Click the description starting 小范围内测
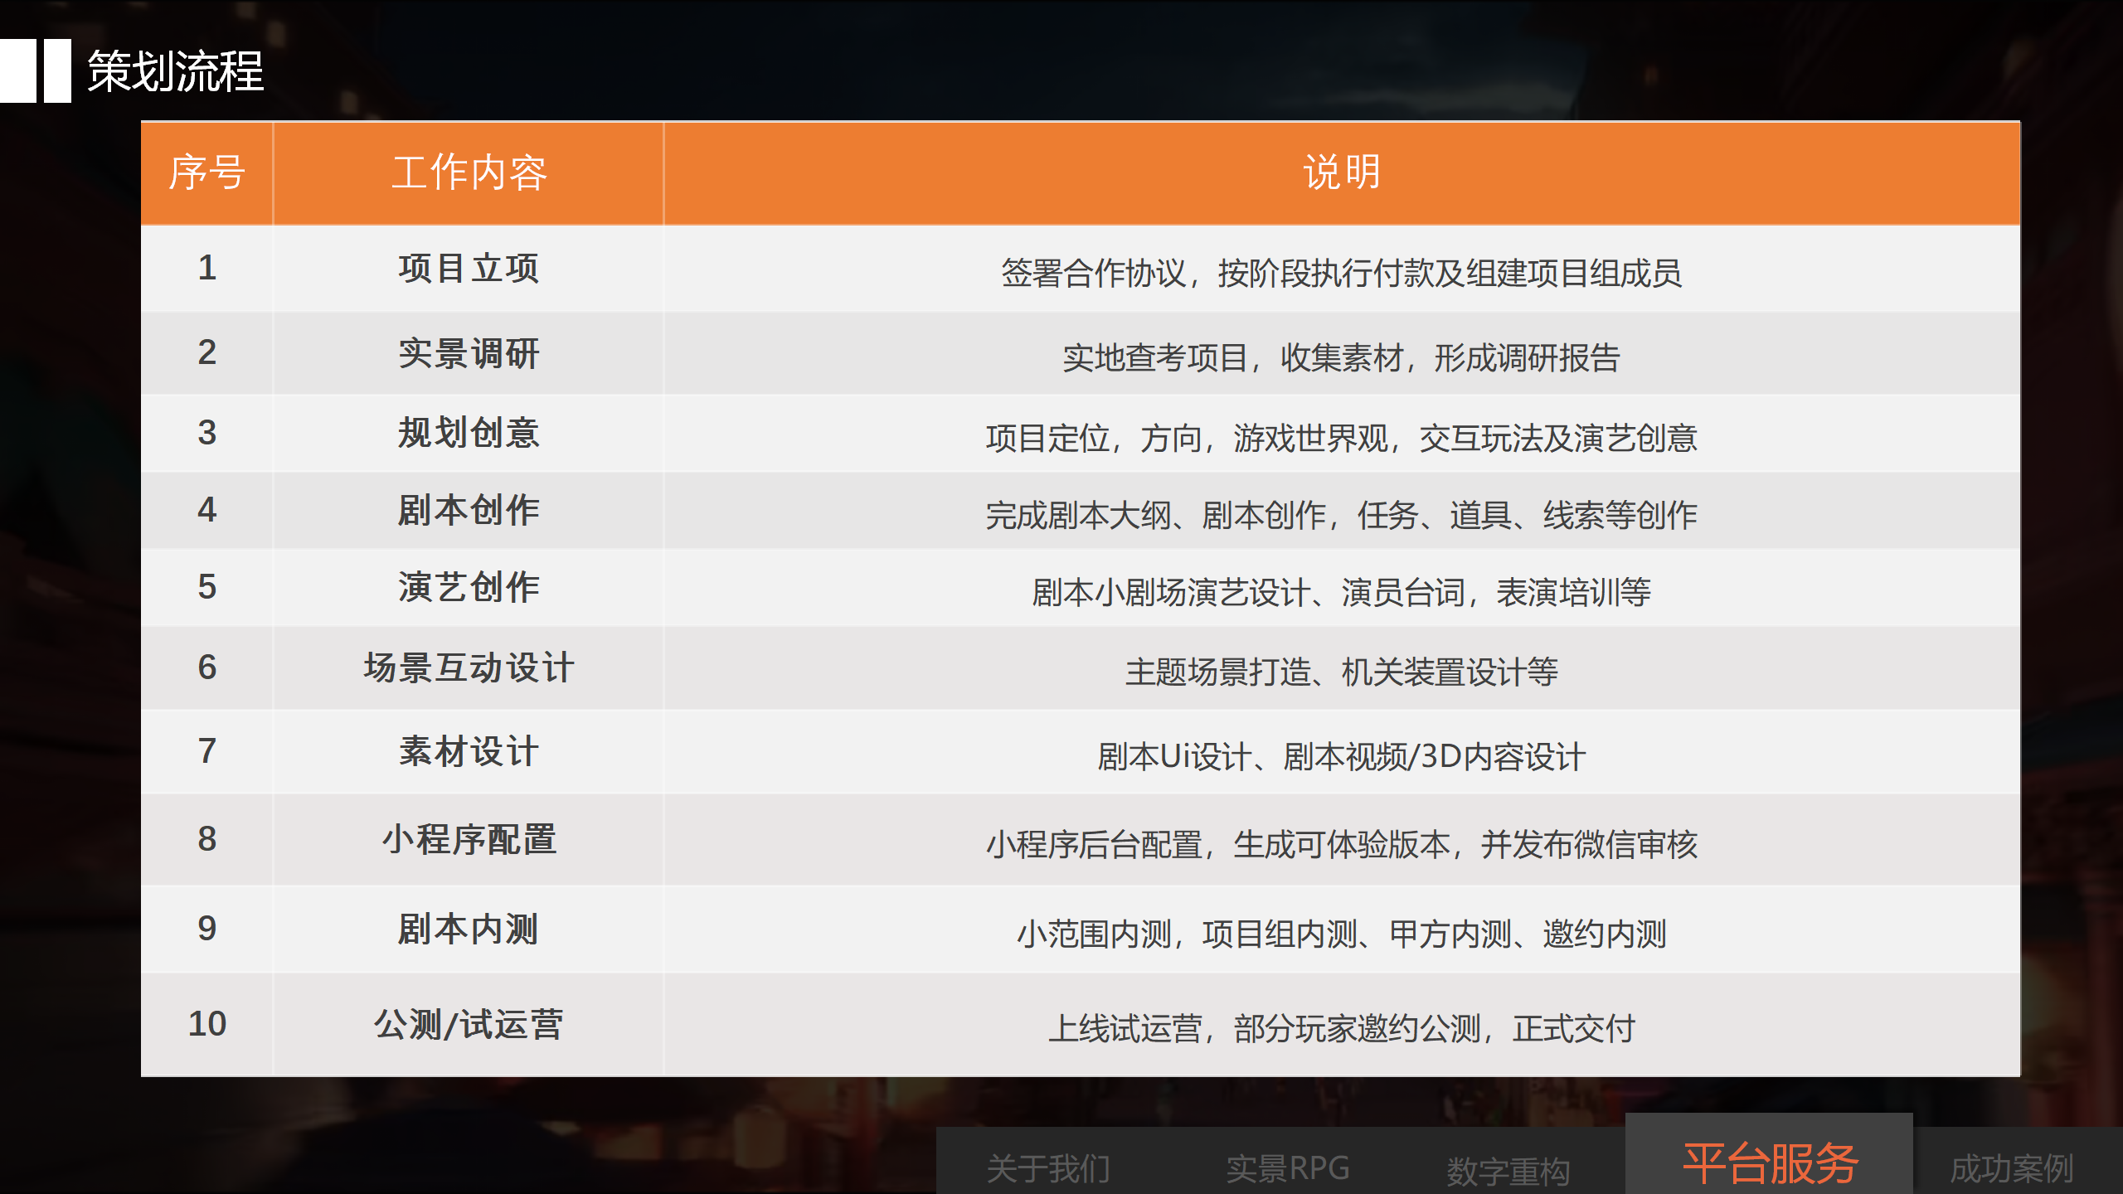 [x=1342, y=934]
